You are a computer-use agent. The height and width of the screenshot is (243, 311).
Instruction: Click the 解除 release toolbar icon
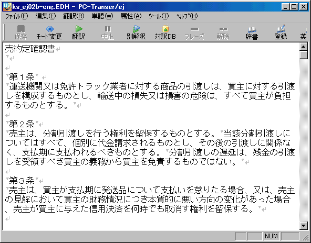[x=223, y=32]
